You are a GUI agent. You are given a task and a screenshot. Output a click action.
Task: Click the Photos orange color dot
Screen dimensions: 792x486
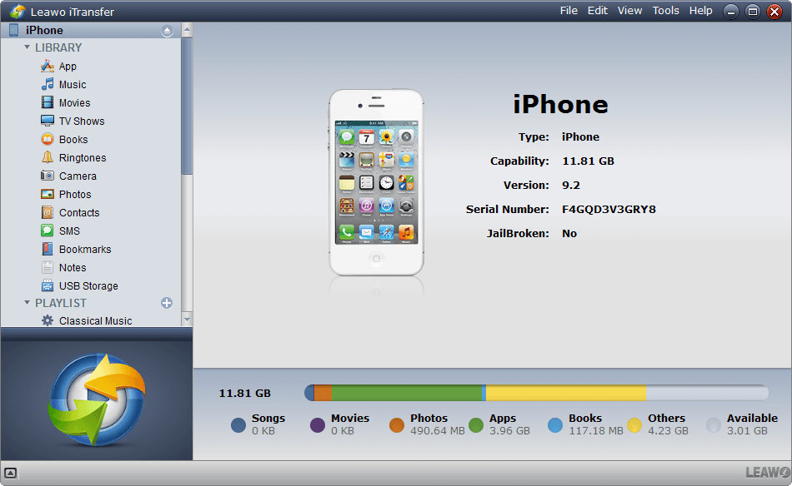(397, 425)
